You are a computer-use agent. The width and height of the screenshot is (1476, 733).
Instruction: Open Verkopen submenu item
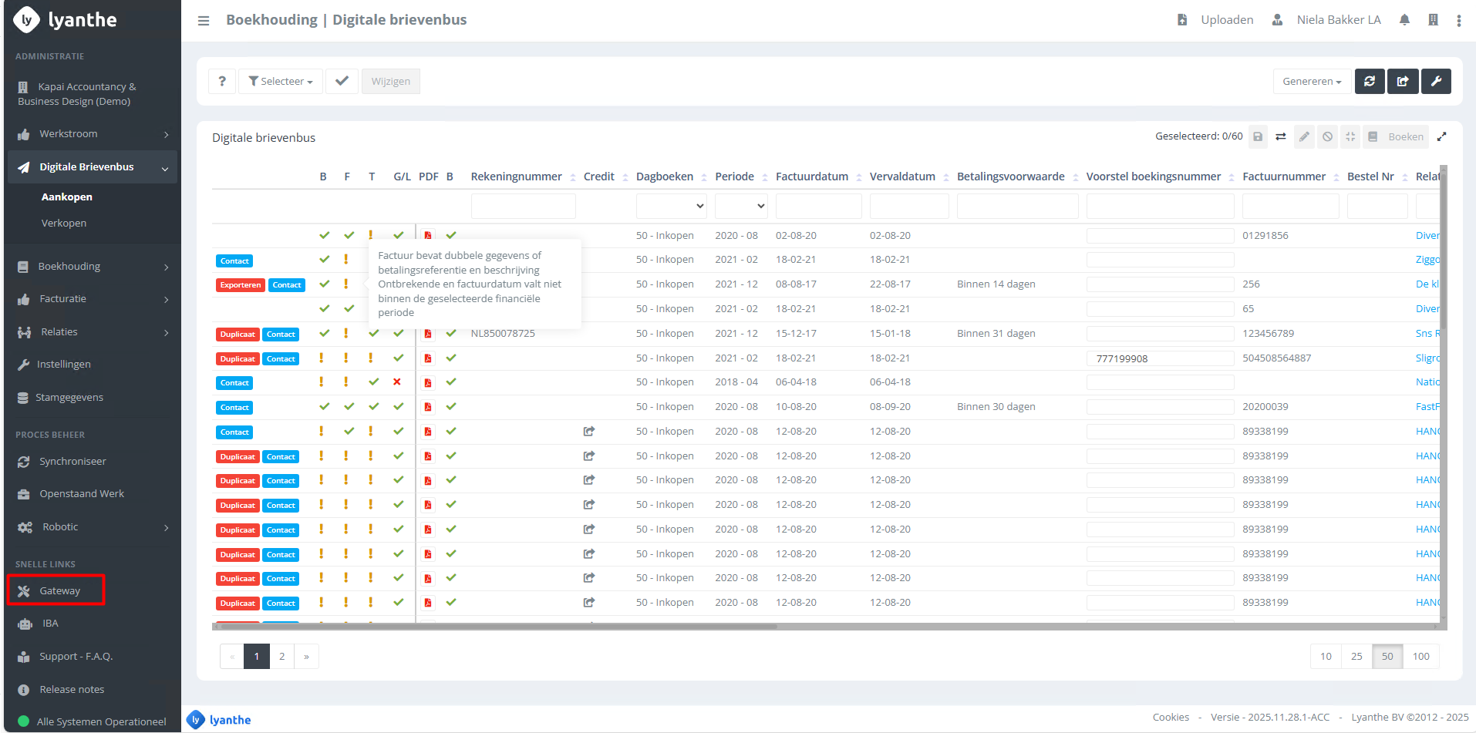click(x=64, y=223)
